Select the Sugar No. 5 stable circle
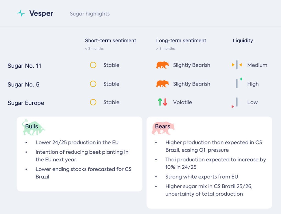 click(93, 84)
